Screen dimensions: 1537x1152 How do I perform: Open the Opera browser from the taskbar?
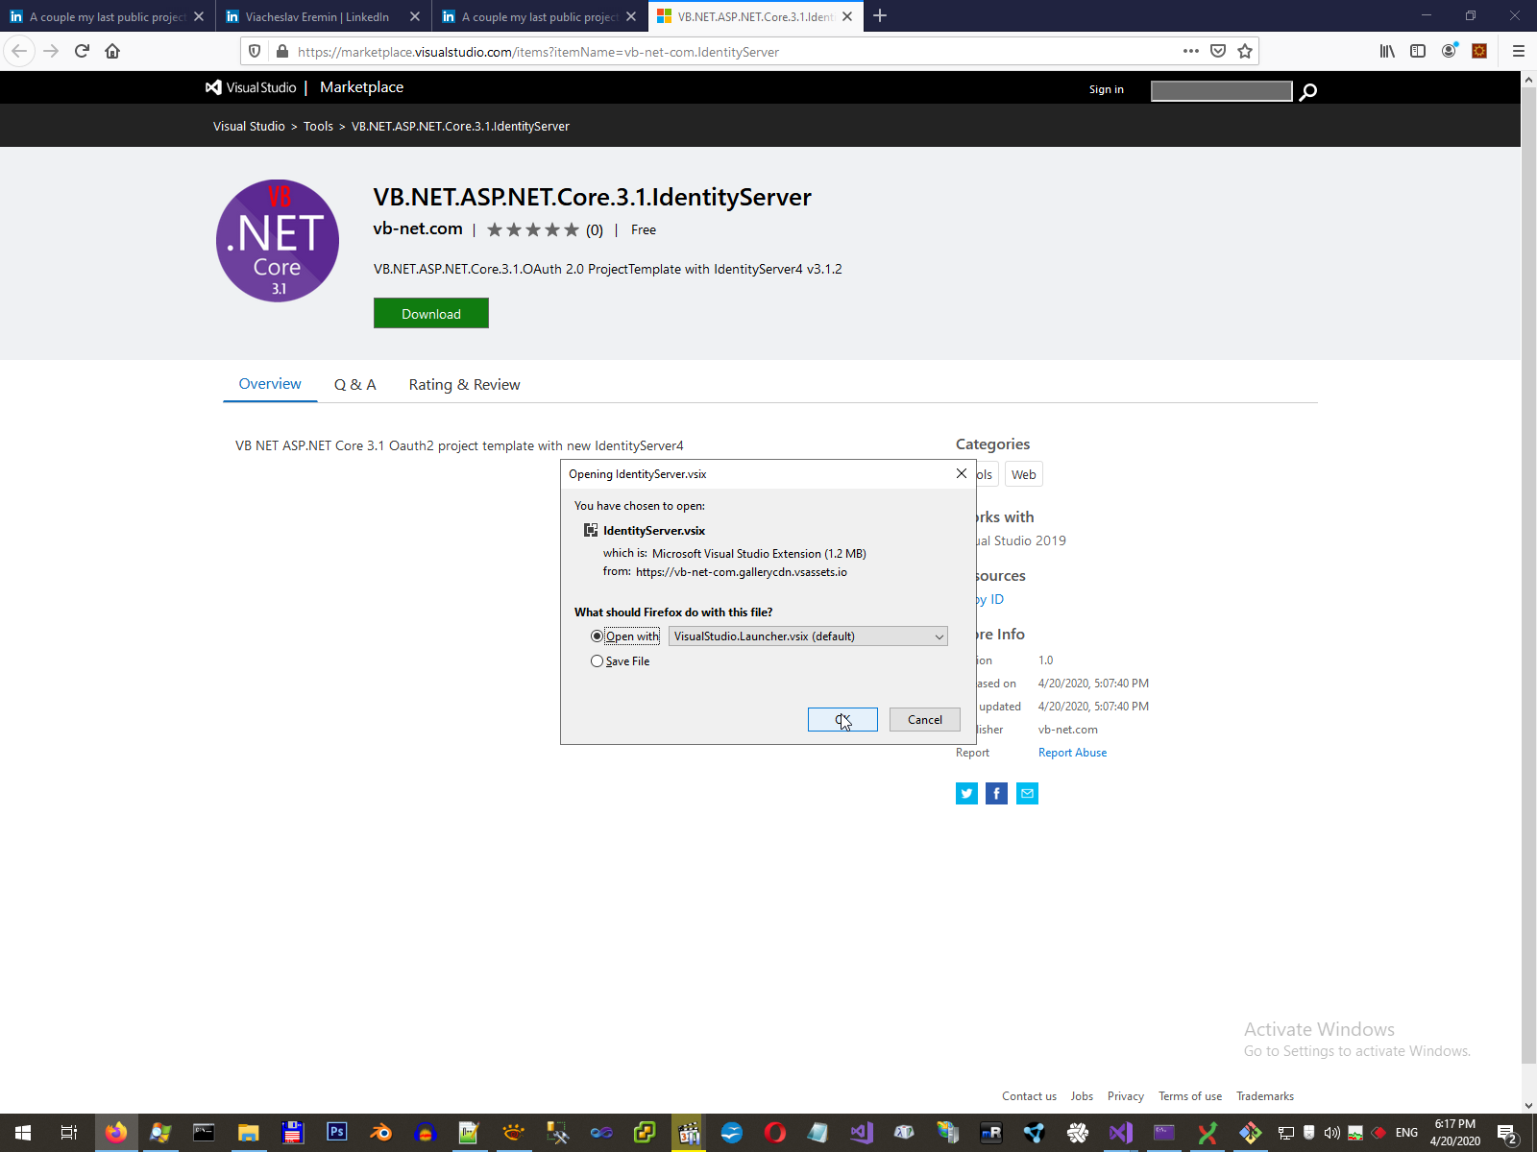(x=775, y=1133)
